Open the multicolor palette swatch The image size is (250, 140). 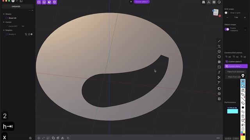coord(243,133)
